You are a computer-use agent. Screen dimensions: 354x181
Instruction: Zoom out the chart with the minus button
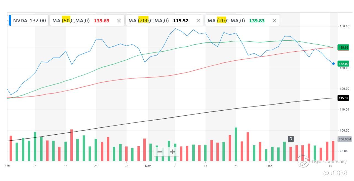[x=160, y=152]
